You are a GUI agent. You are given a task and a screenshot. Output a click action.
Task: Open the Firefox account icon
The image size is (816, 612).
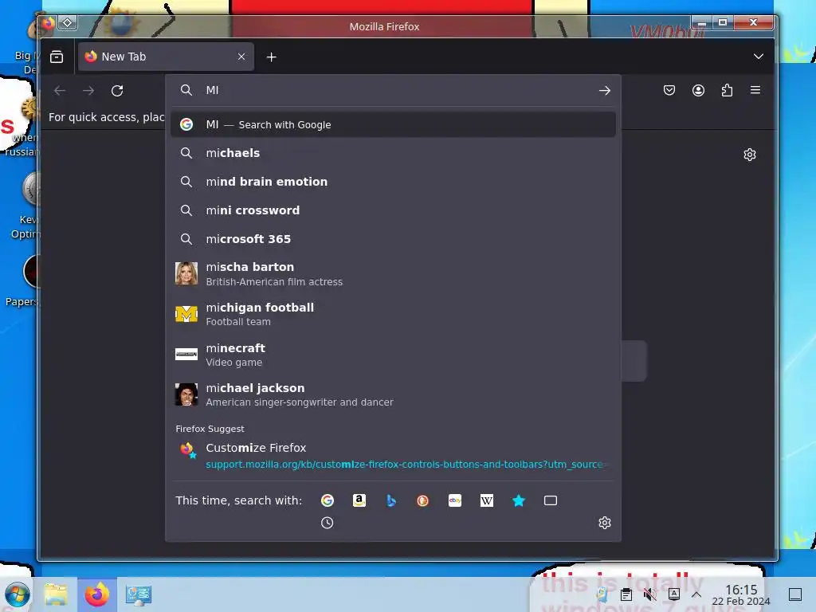698,91
